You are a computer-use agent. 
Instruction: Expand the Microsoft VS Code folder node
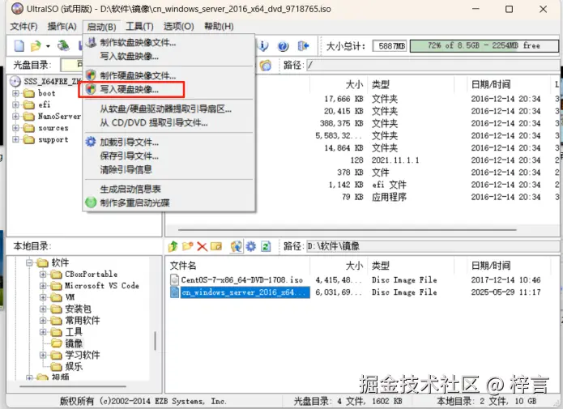pos(43,286)
